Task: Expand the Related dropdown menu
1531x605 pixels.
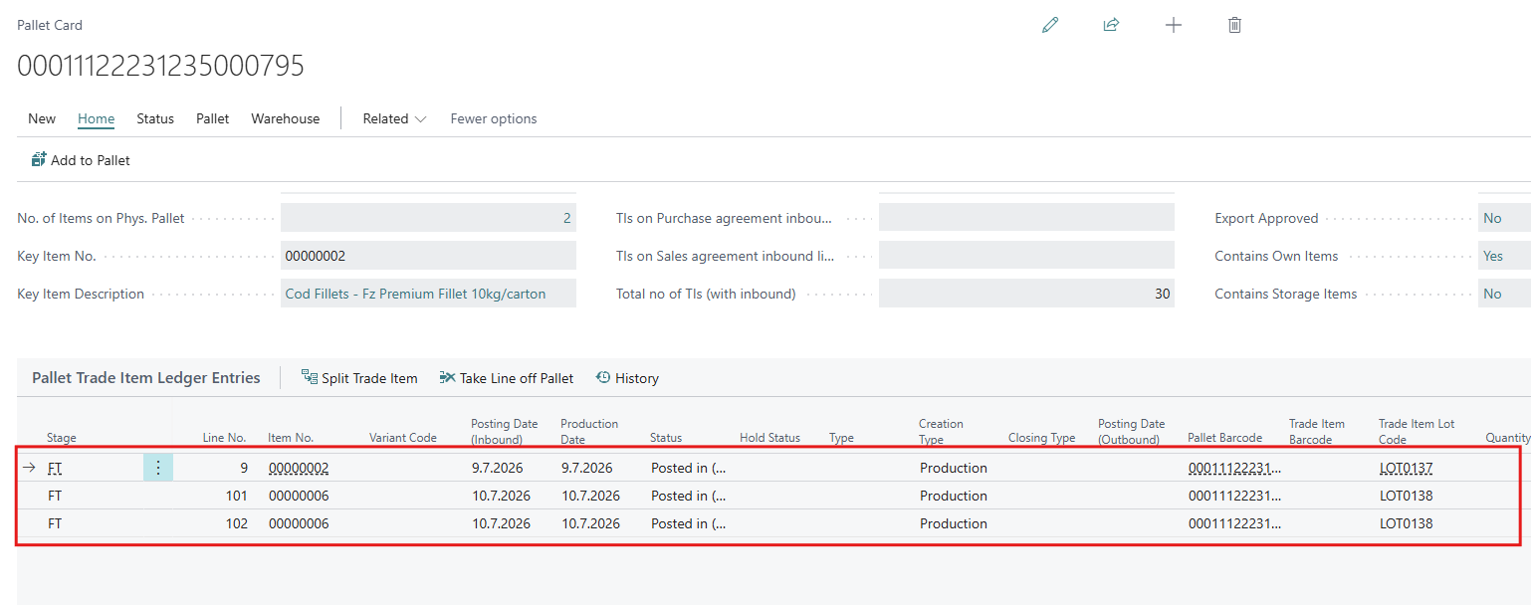Action: pos(394,118)
